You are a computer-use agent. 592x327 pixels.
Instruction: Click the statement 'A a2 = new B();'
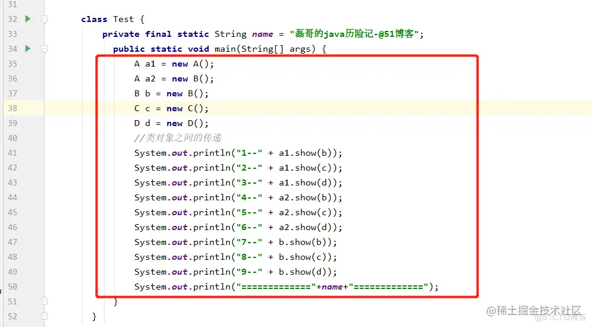(x=174, y=78)
